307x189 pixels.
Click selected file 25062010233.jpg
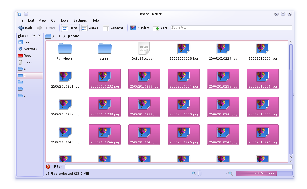[x=144, y=79]
